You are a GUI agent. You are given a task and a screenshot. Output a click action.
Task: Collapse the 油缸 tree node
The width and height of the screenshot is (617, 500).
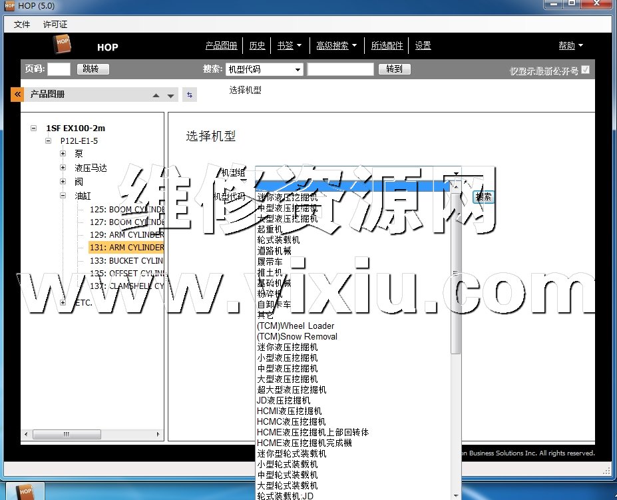coord(63,196)
